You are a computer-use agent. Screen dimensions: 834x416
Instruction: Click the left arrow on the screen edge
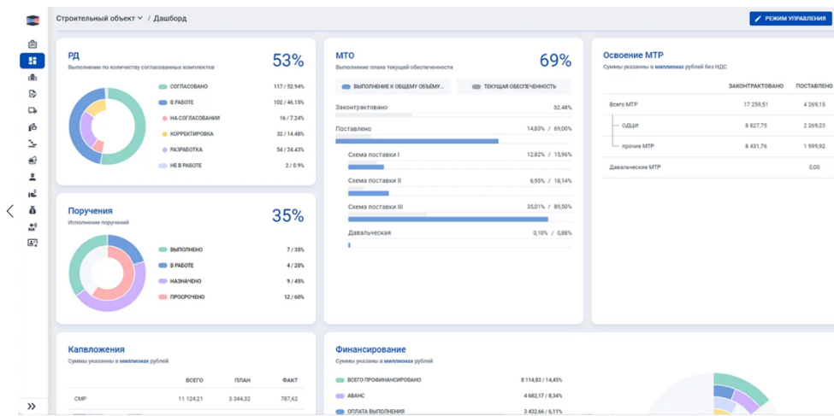click(x=10, y=211)
